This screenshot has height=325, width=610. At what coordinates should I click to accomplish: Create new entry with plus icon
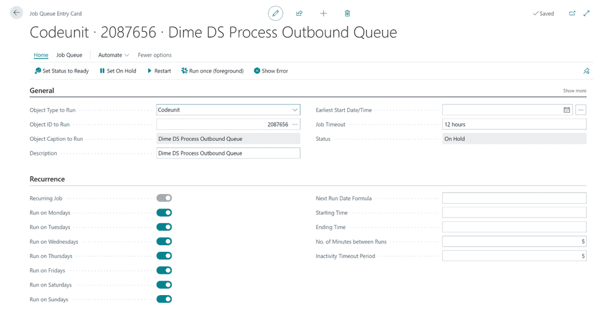pyautogui.click(x=323, y=13)
